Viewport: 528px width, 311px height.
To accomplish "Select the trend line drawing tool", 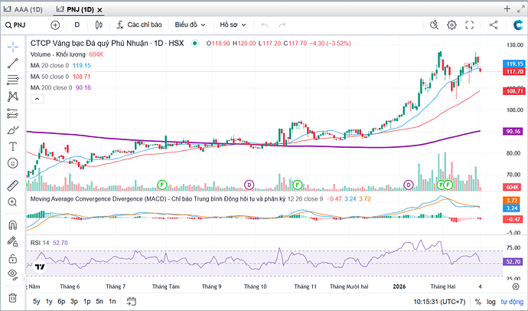I will (x=12, y=64).
